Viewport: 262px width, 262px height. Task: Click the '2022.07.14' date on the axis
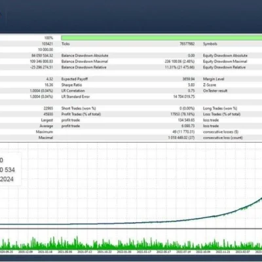click(x=183, y=252)
